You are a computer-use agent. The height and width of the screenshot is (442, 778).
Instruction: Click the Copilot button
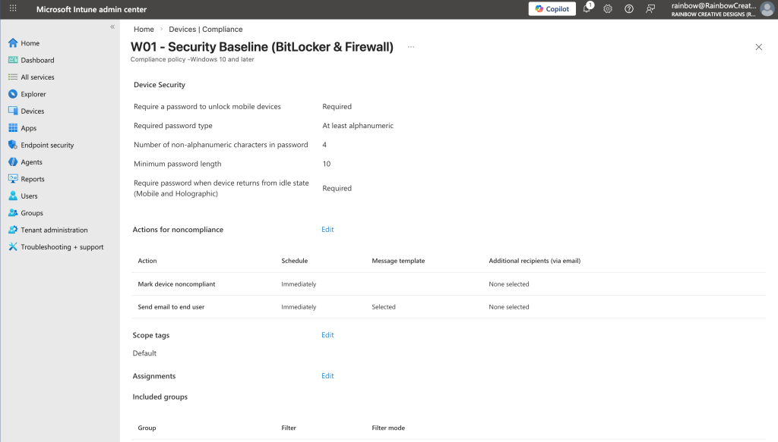(x=552, y=9)
